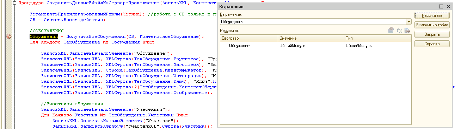
Task: Click the Закрыть button
Action: [432, 34]
